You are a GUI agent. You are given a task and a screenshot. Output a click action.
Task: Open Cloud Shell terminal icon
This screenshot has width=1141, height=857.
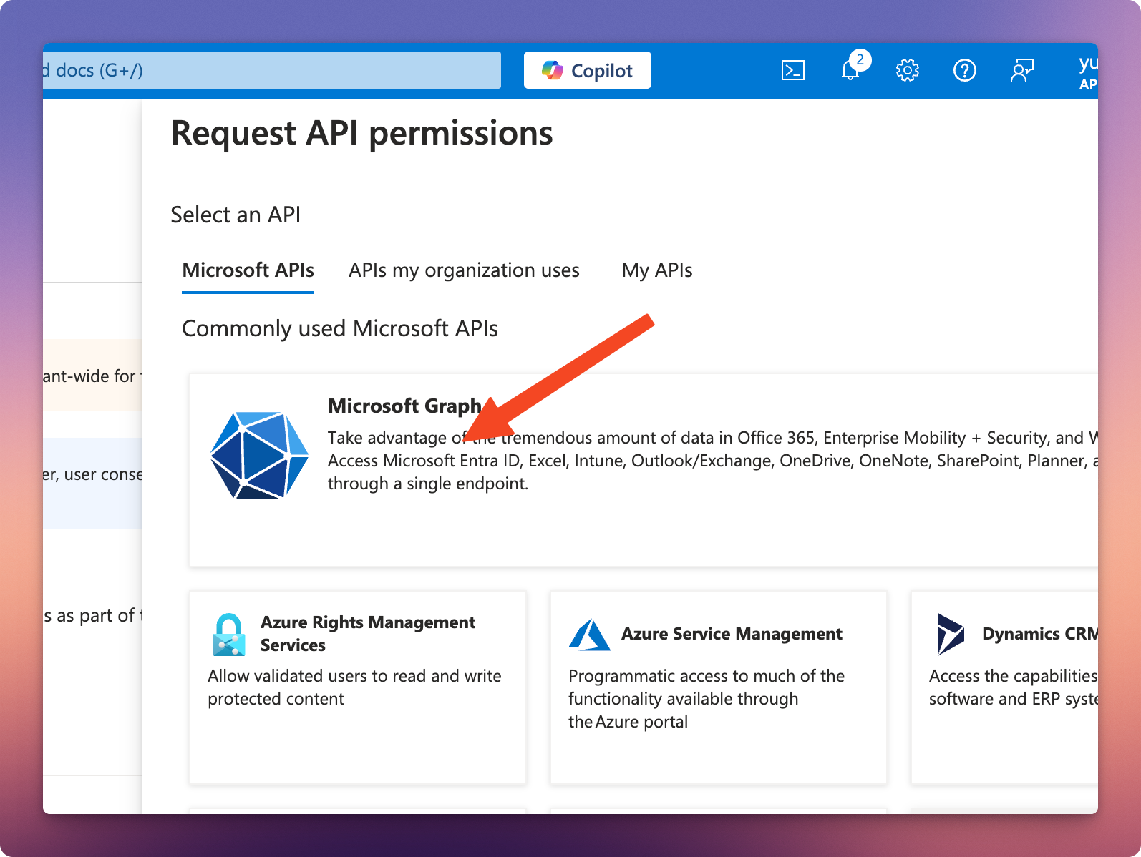[x=792, y=70]
